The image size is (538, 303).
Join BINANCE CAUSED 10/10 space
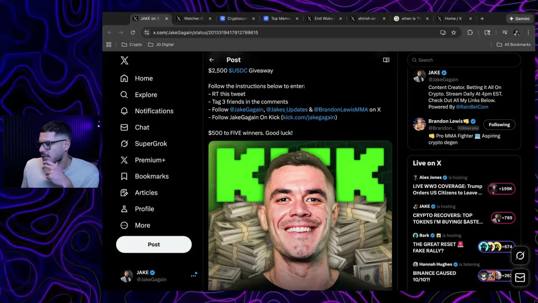pos(434,276)
